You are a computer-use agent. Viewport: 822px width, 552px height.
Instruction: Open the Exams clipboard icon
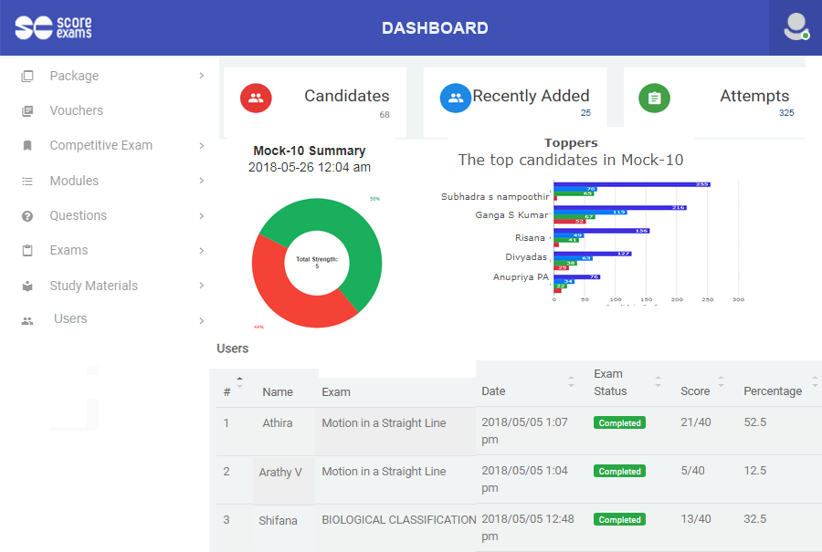(27, 250)
